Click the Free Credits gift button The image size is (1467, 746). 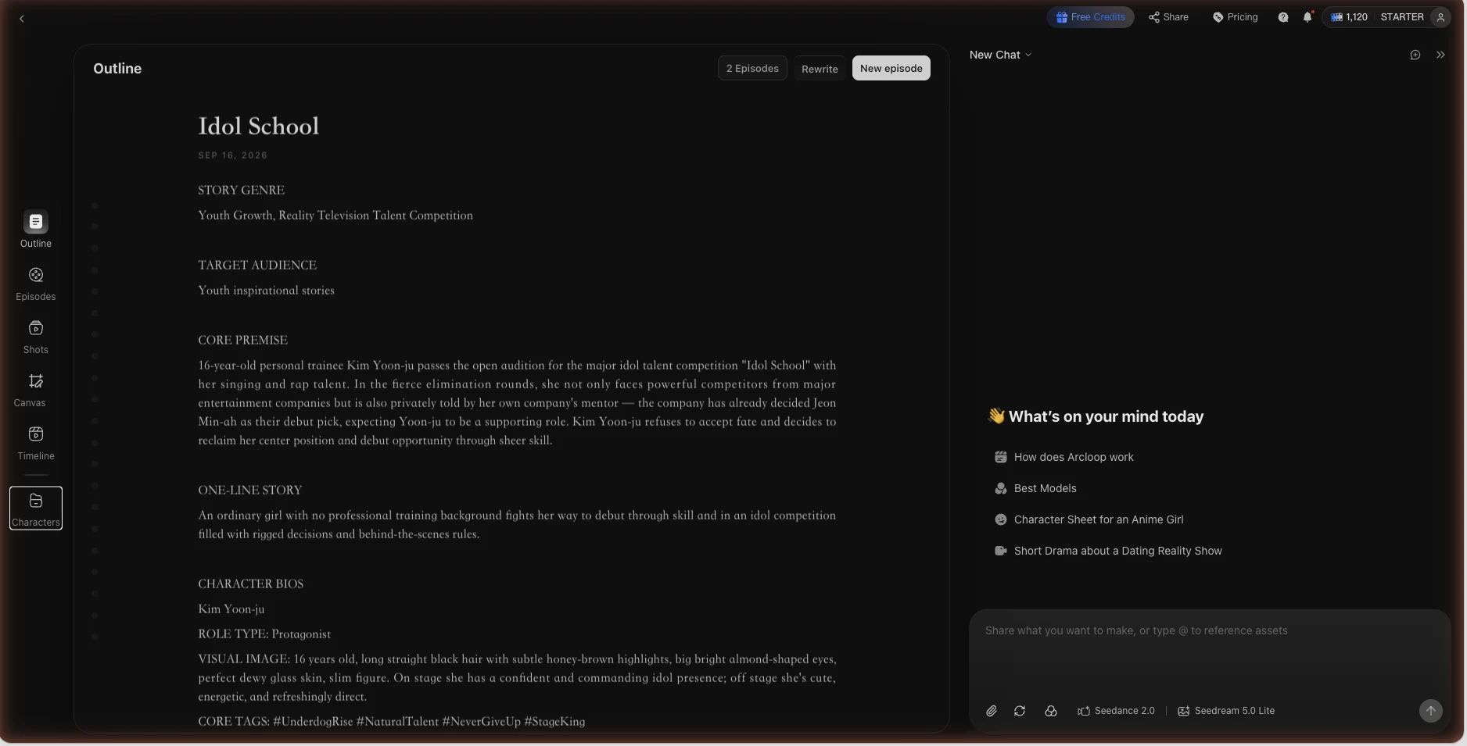point(1090,17)
